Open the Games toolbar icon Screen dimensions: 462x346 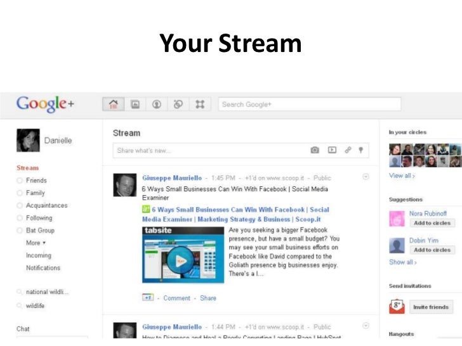point(200,104)
